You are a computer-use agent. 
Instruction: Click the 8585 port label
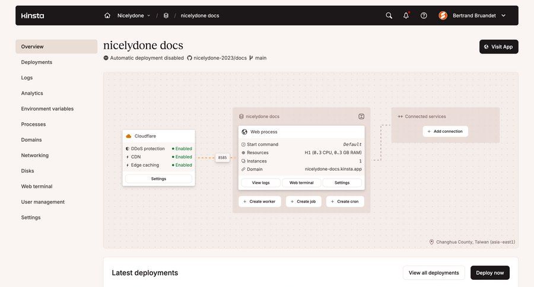pos(223,158)
